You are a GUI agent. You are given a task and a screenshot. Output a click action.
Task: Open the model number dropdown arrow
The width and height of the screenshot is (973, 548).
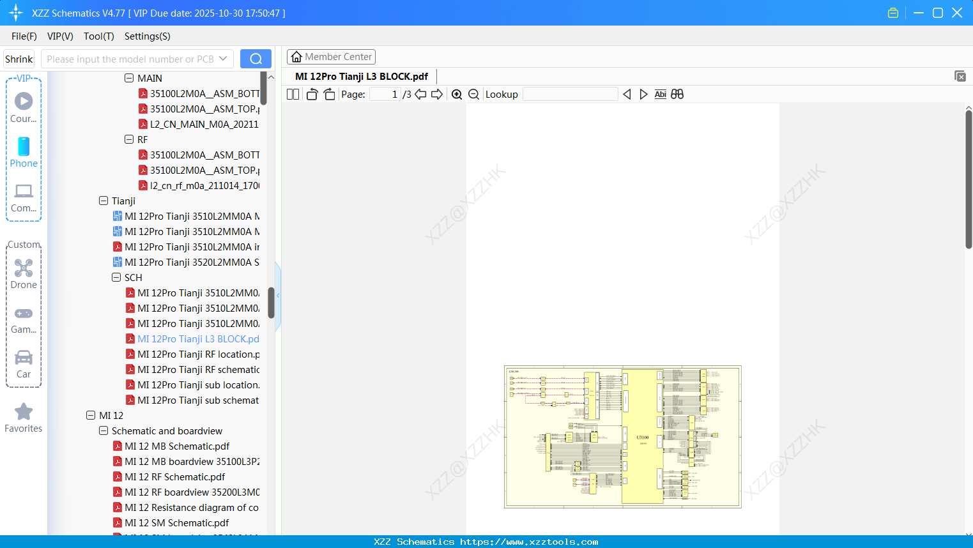(x=223, y=59)
